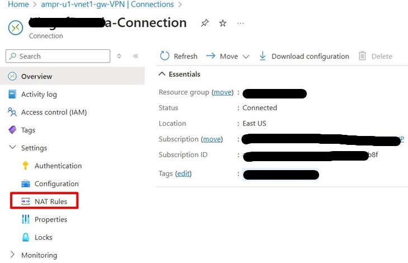Screen dimensions: 408x263
Task: Click the Move command
Action: pyautogui.click(x=229, y=57)
